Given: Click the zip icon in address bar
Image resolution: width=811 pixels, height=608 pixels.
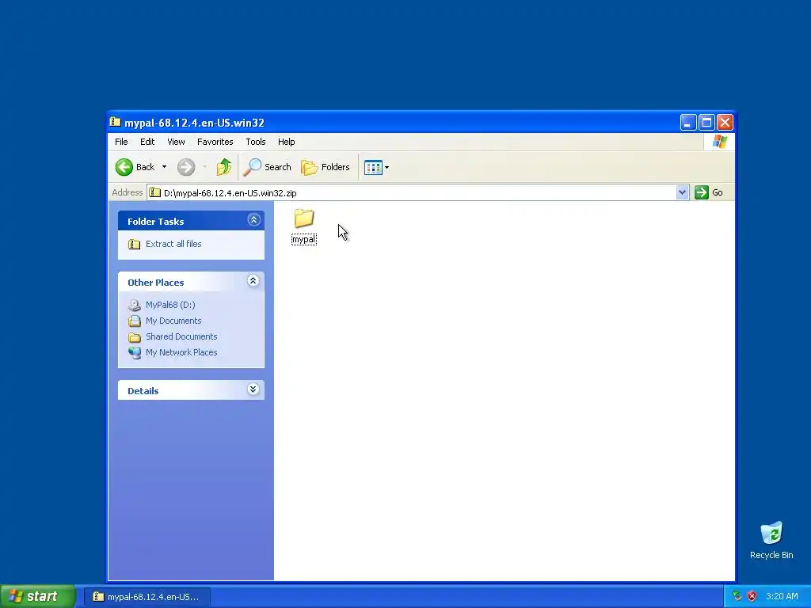Looking at the screenshot, I should (x=154, y=193).
